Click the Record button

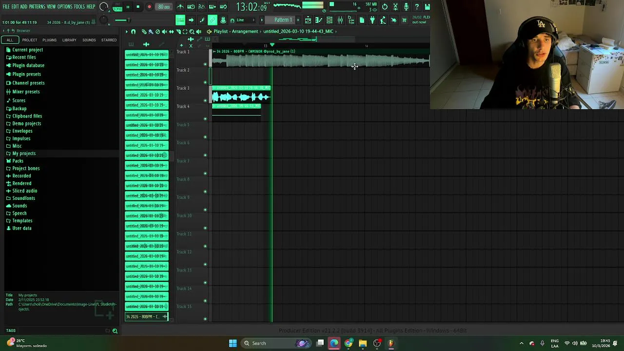click(149, 7)
